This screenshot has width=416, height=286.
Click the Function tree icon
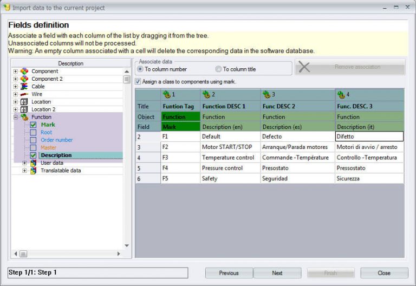pos(24,117)
